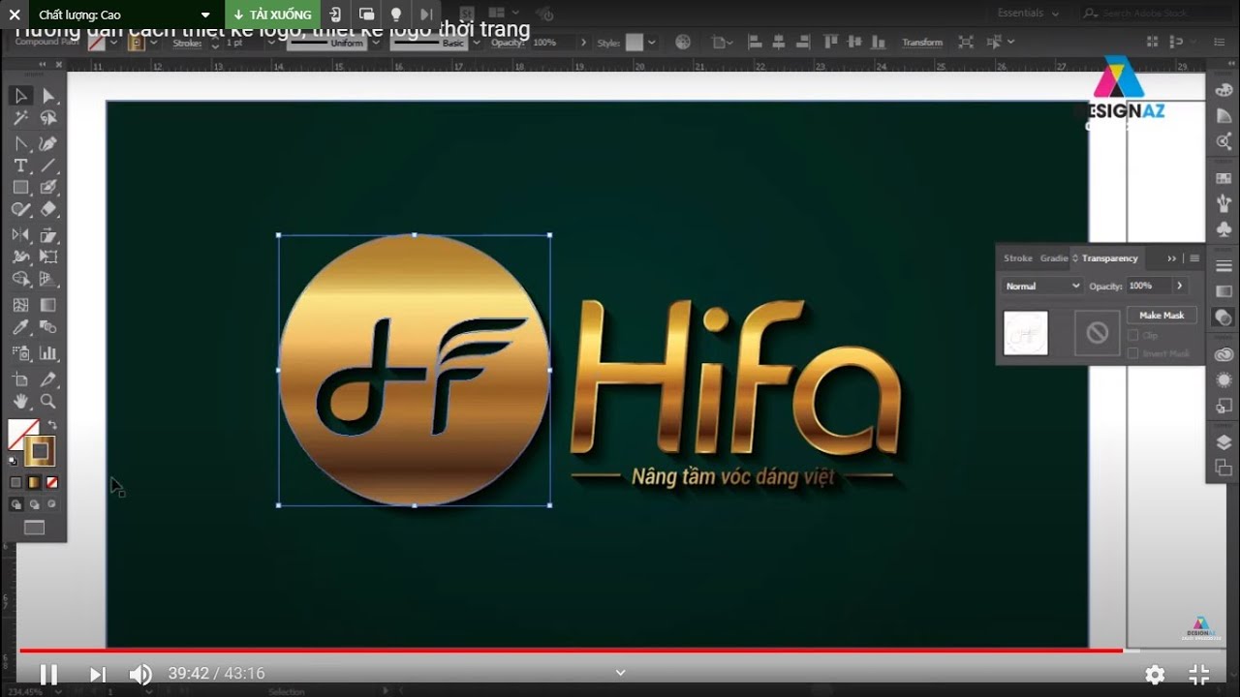This screenshot has width=1240, height=697.
Task: Select the Paintbrush tool
Action: 47,188
